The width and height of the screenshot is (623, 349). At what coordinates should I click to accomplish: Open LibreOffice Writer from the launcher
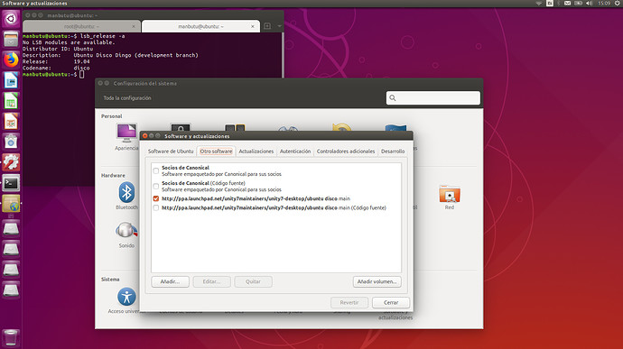tap(11, 80)
